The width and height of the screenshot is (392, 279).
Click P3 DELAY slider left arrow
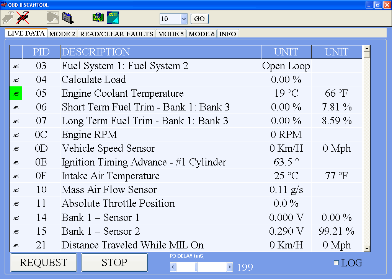pyautogui.click(x=173, y=267)
